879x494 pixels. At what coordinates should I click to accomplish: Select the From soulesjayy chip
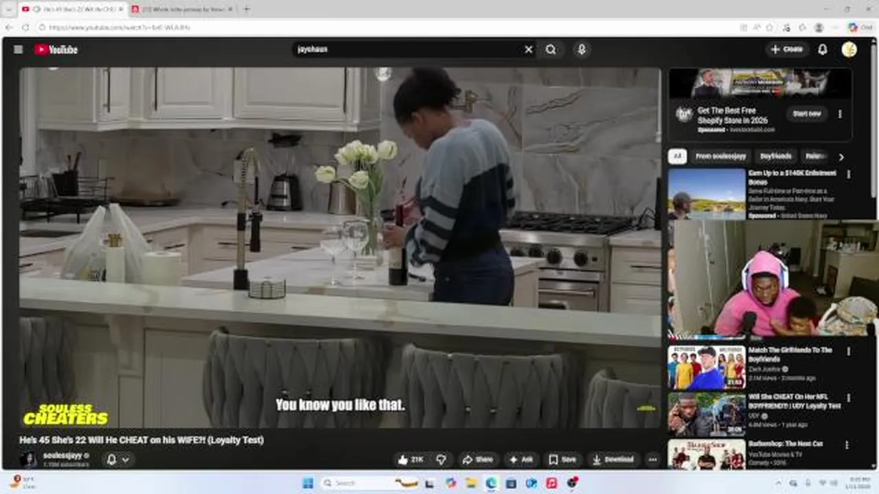(721, 156)
